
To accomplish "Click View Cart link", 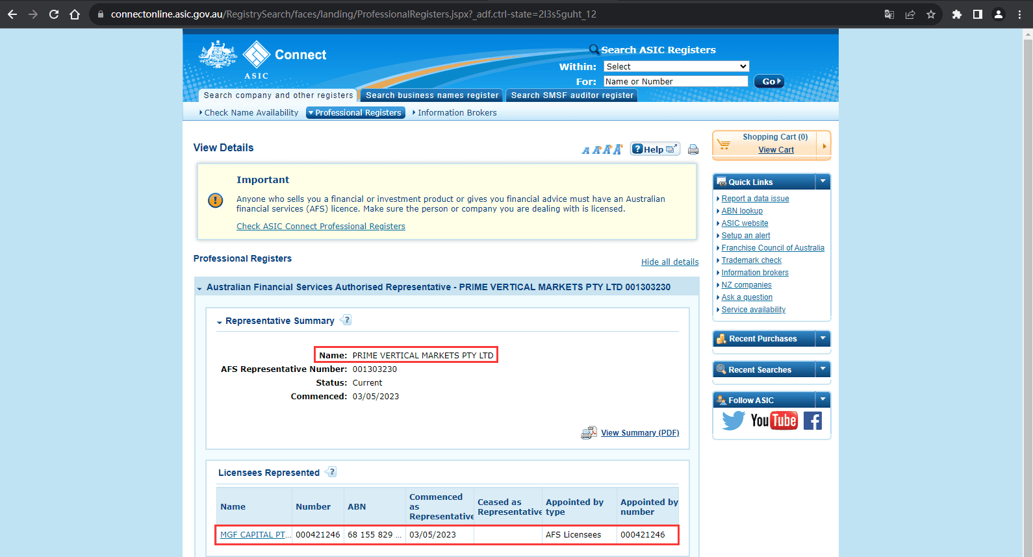I will (776, 149).
